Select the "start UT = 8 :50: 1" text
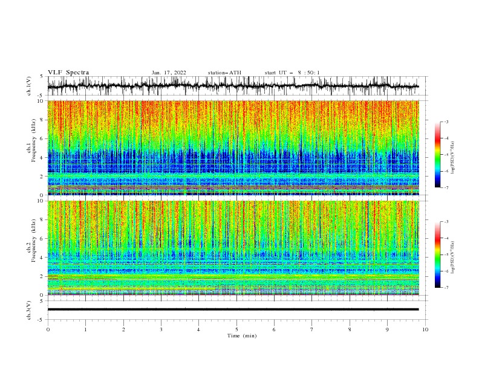Screen dimensions: 479x370 pos(292,73)
